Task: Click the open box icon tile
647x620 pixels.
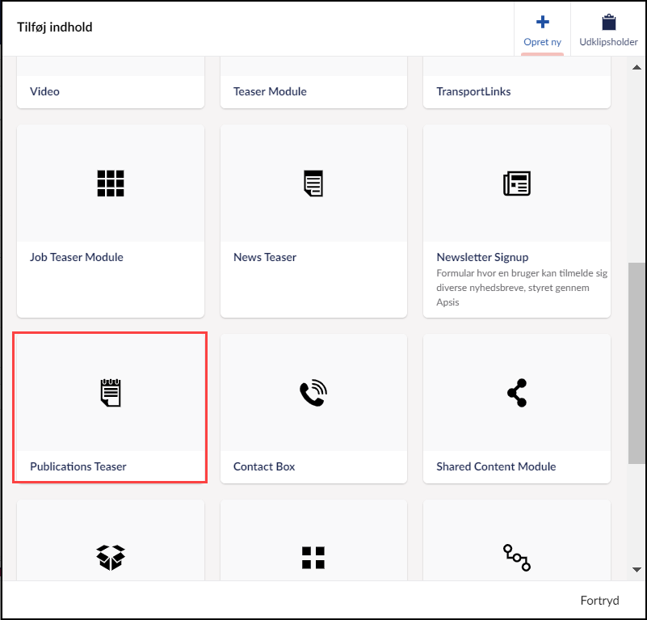Action: [111, 556]
